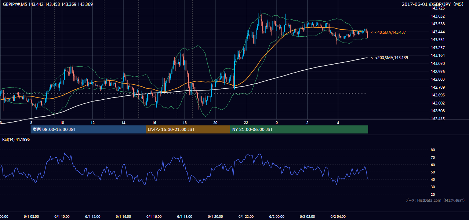This screenshot has width=469, height=220.
Task: Click the hour label 10 under the price chart
Action: point(62,122)
